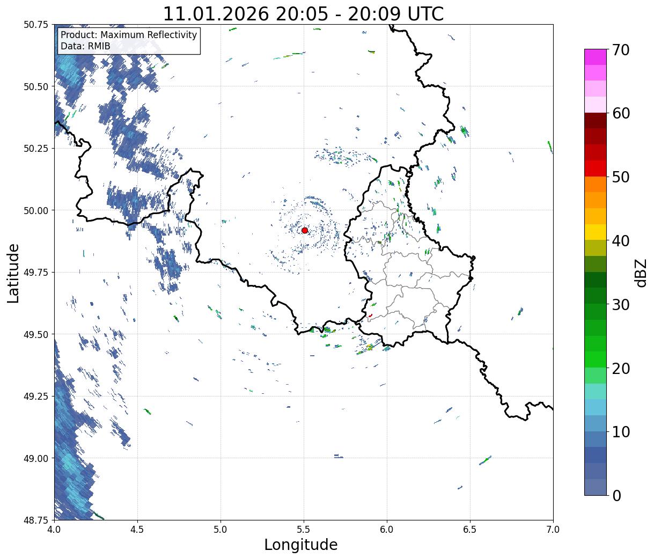Image resolution: width=654 pixels, height=558 pixels.
Task: Click the magenta top colorbar segment
Action: [x=596, y=57]
